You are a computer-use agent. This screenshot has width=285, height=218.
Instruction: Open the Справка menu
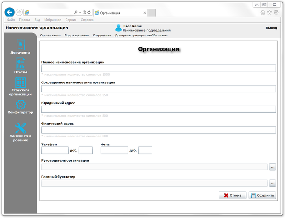(87, 20)
